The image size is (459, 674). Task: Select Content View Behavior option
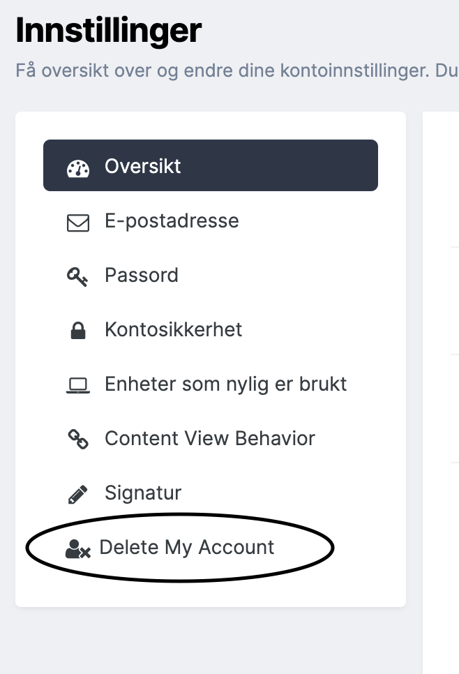[x=210, y=438]
